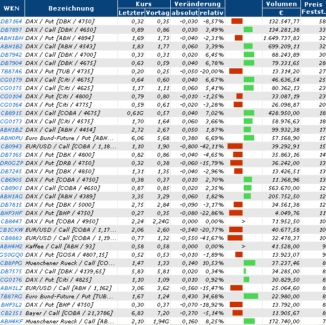The image size is (326, 325).
Task: Open the CB2151 Bayer call link
Action: 11,313
